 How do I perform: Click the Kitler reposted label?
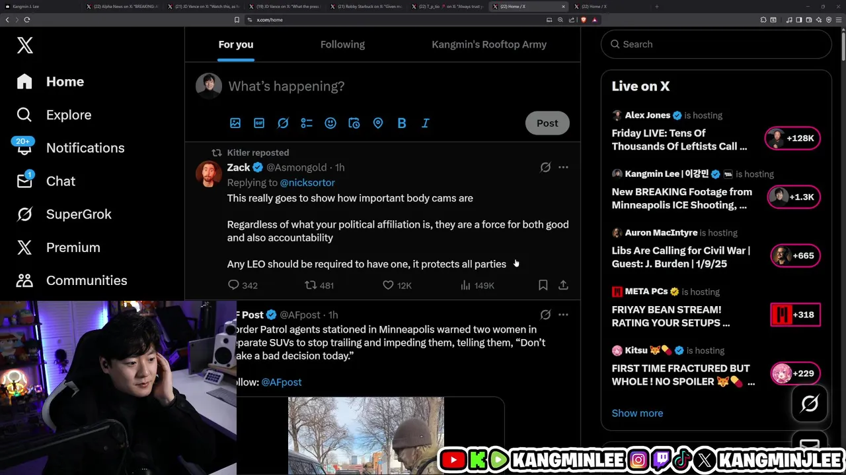tap(258, 152)
